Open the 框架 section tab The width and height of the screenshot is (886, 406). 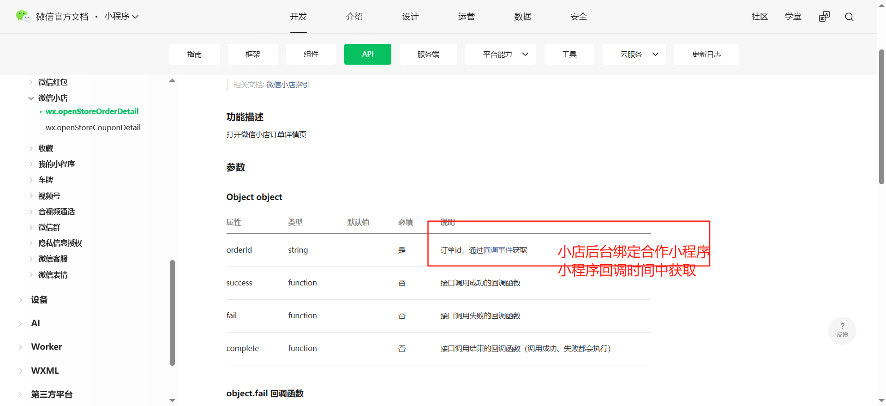coord(253,54)
